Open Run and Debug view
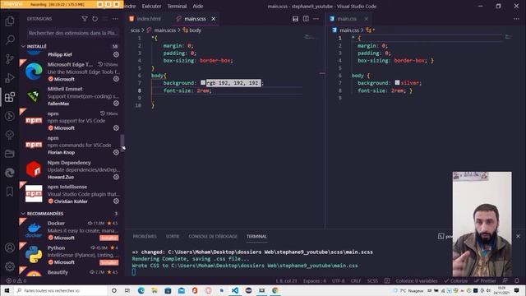The height and width of the screenshot is (296, 526). coord(10,78)
